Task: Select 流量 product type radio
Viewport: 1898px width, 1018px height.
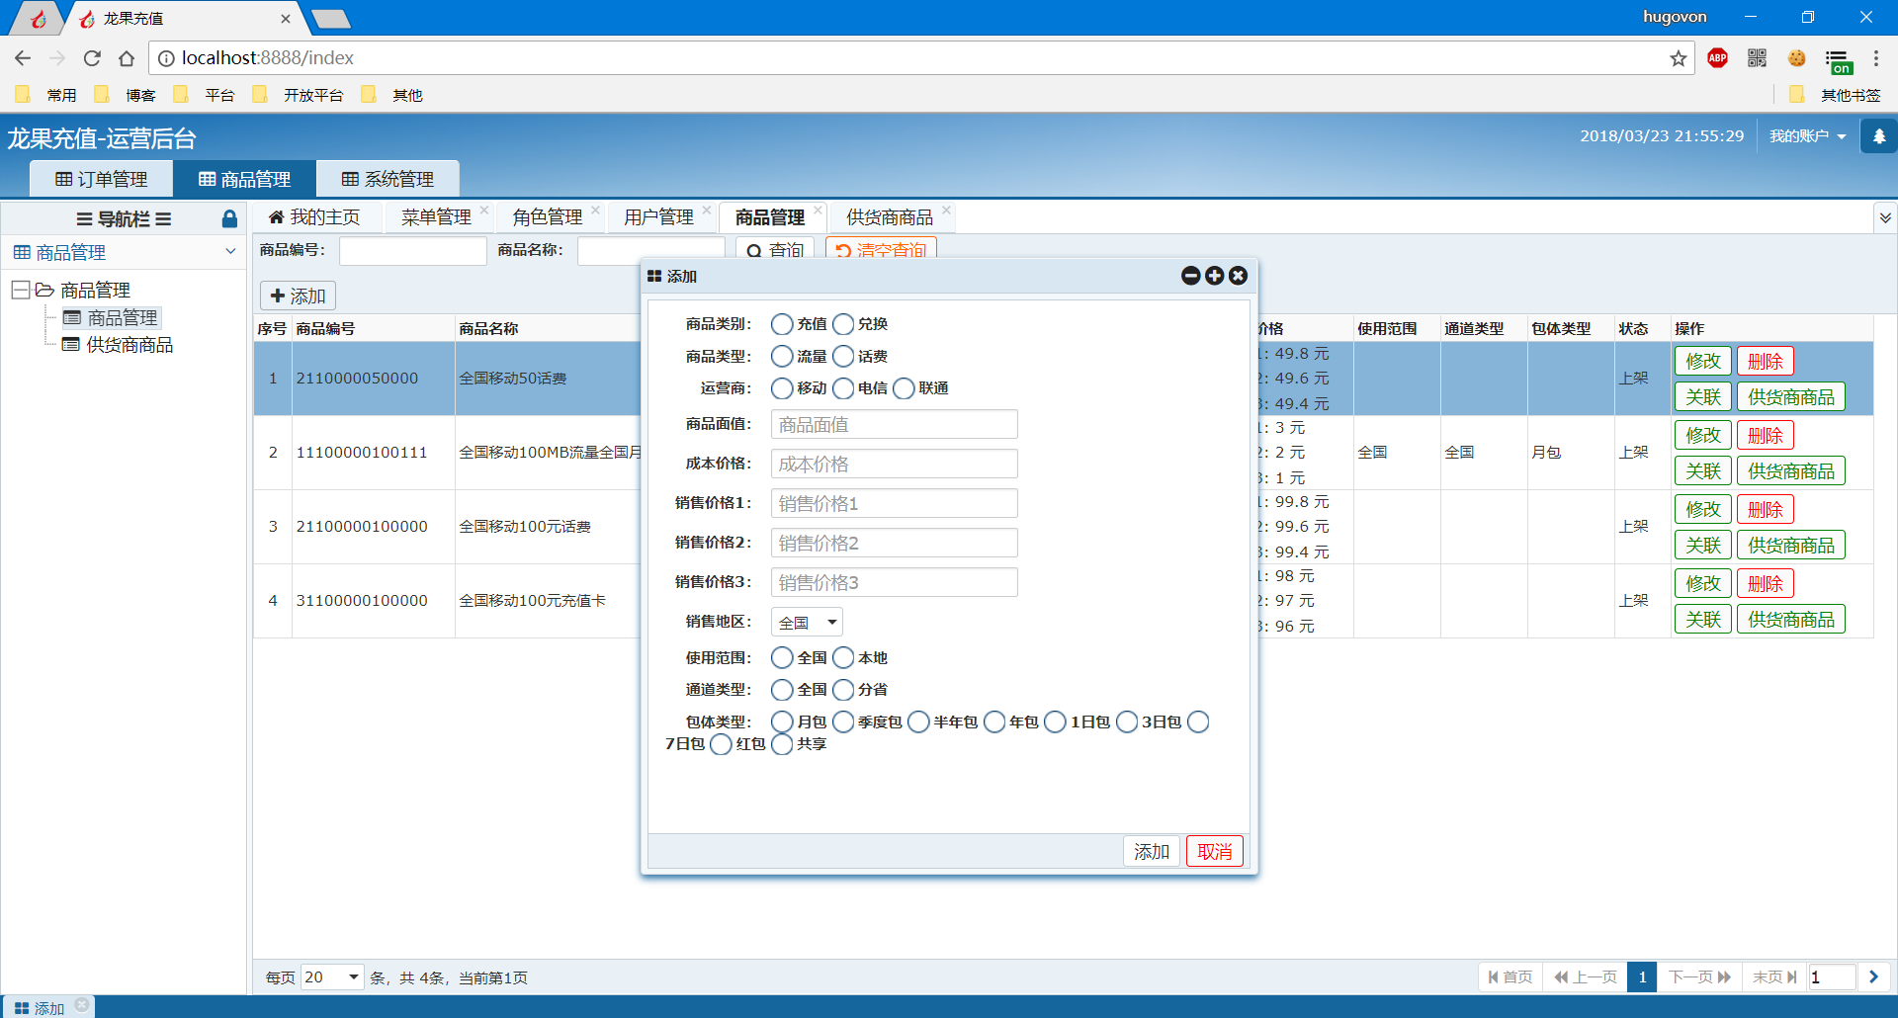Action: pyautogui.click(x=782, y=356)
